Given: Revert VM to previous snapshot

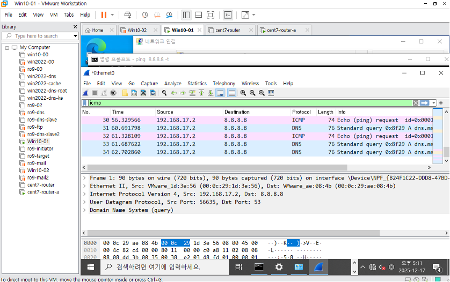Looking at the screenshot, I should tap(157, 15).
